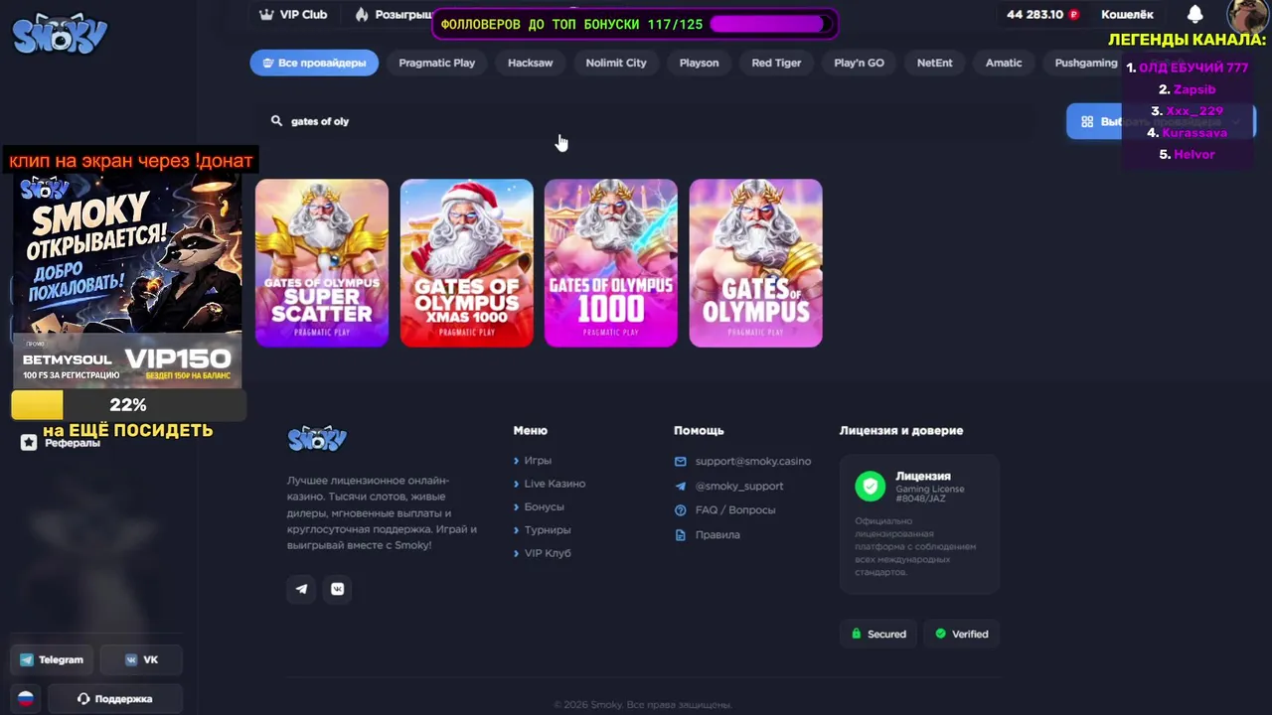Open Gates of Olympus Xmas 1000 game

tap(467, 263)
